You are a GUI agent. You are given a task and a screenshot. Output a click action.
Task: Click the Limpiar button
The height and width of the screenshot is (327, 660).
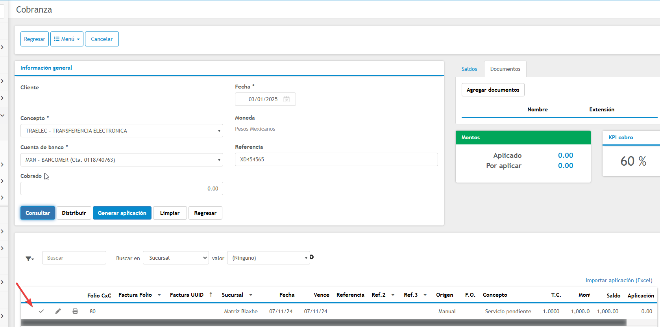[x=170, y=213]
